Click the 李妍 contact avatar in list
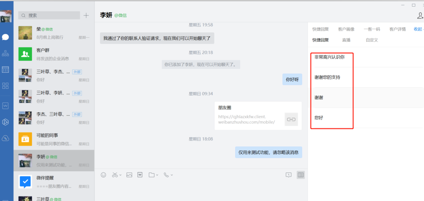This screenshot has width=424, height=201. [25, 160]
